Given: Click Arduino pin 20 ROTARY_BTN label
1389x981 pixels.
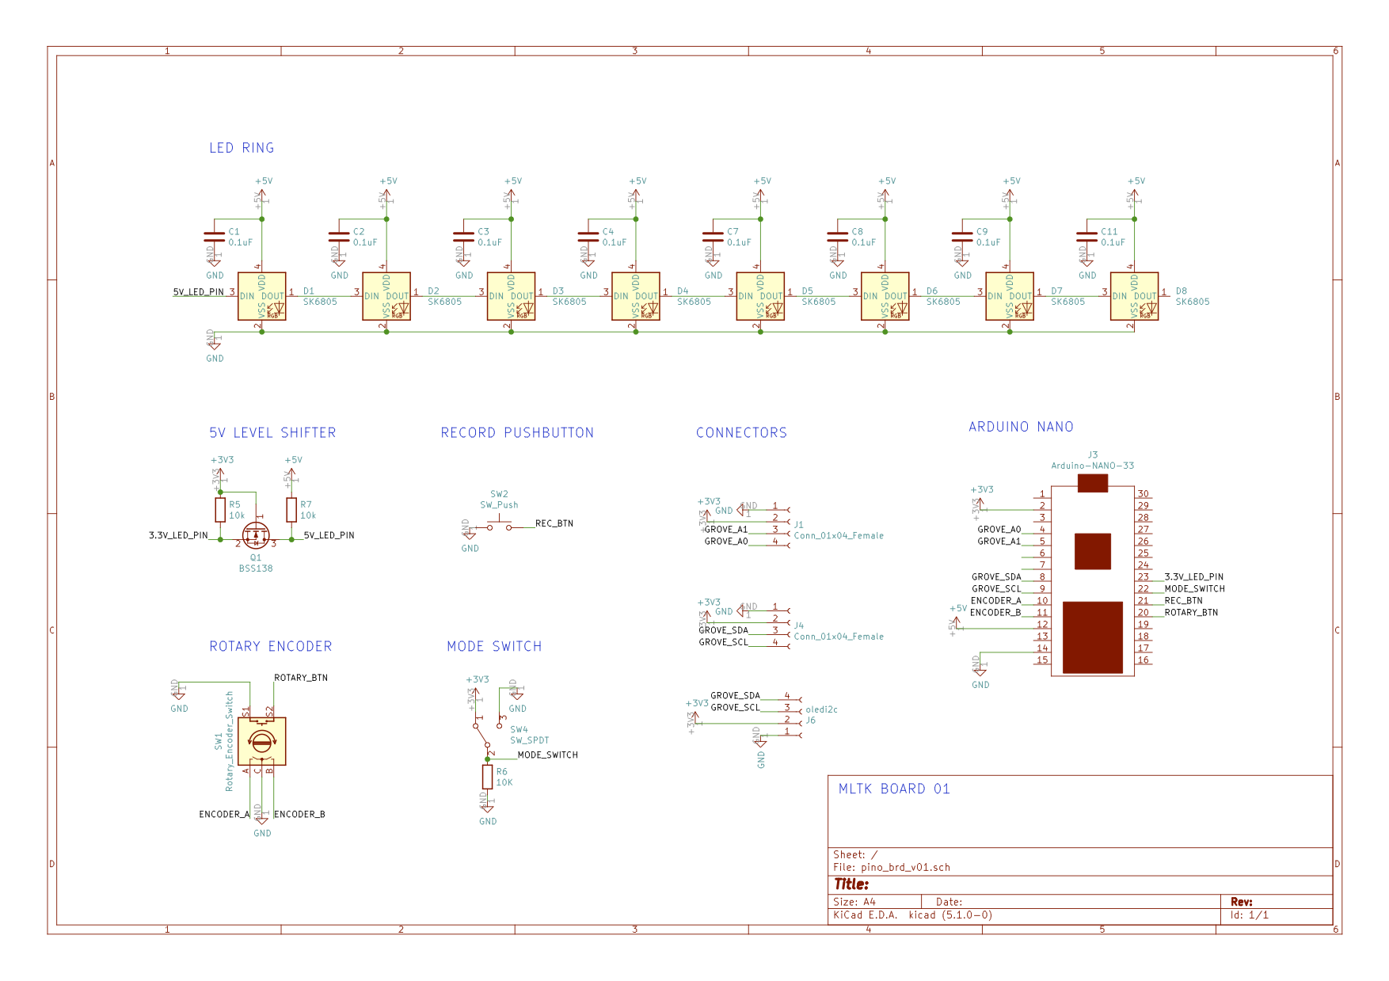Looking at the screenshot, I should tap(1191, 612).
